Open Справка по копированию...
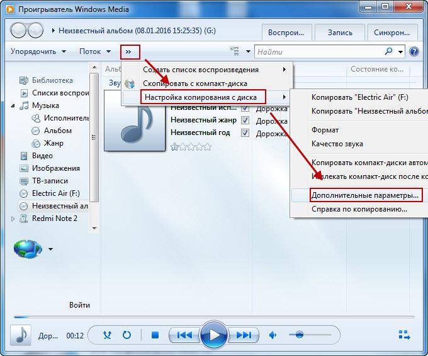 pyautogui.click(x=360, y=209)
